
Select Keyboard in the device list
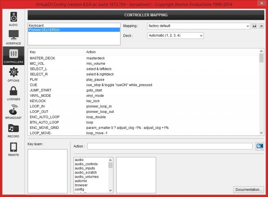(x=74, y=25)
